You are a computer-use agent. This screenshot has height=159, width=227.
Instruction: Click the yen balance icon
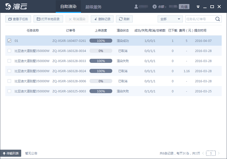click(155, 7)
